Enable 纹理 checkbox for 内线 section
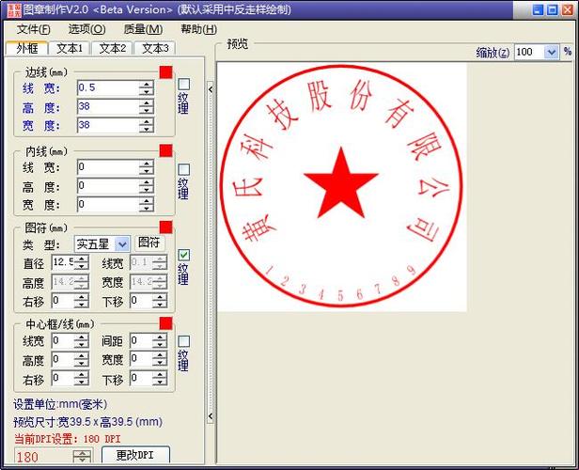579x470 pixels. (x=184, y=169)
